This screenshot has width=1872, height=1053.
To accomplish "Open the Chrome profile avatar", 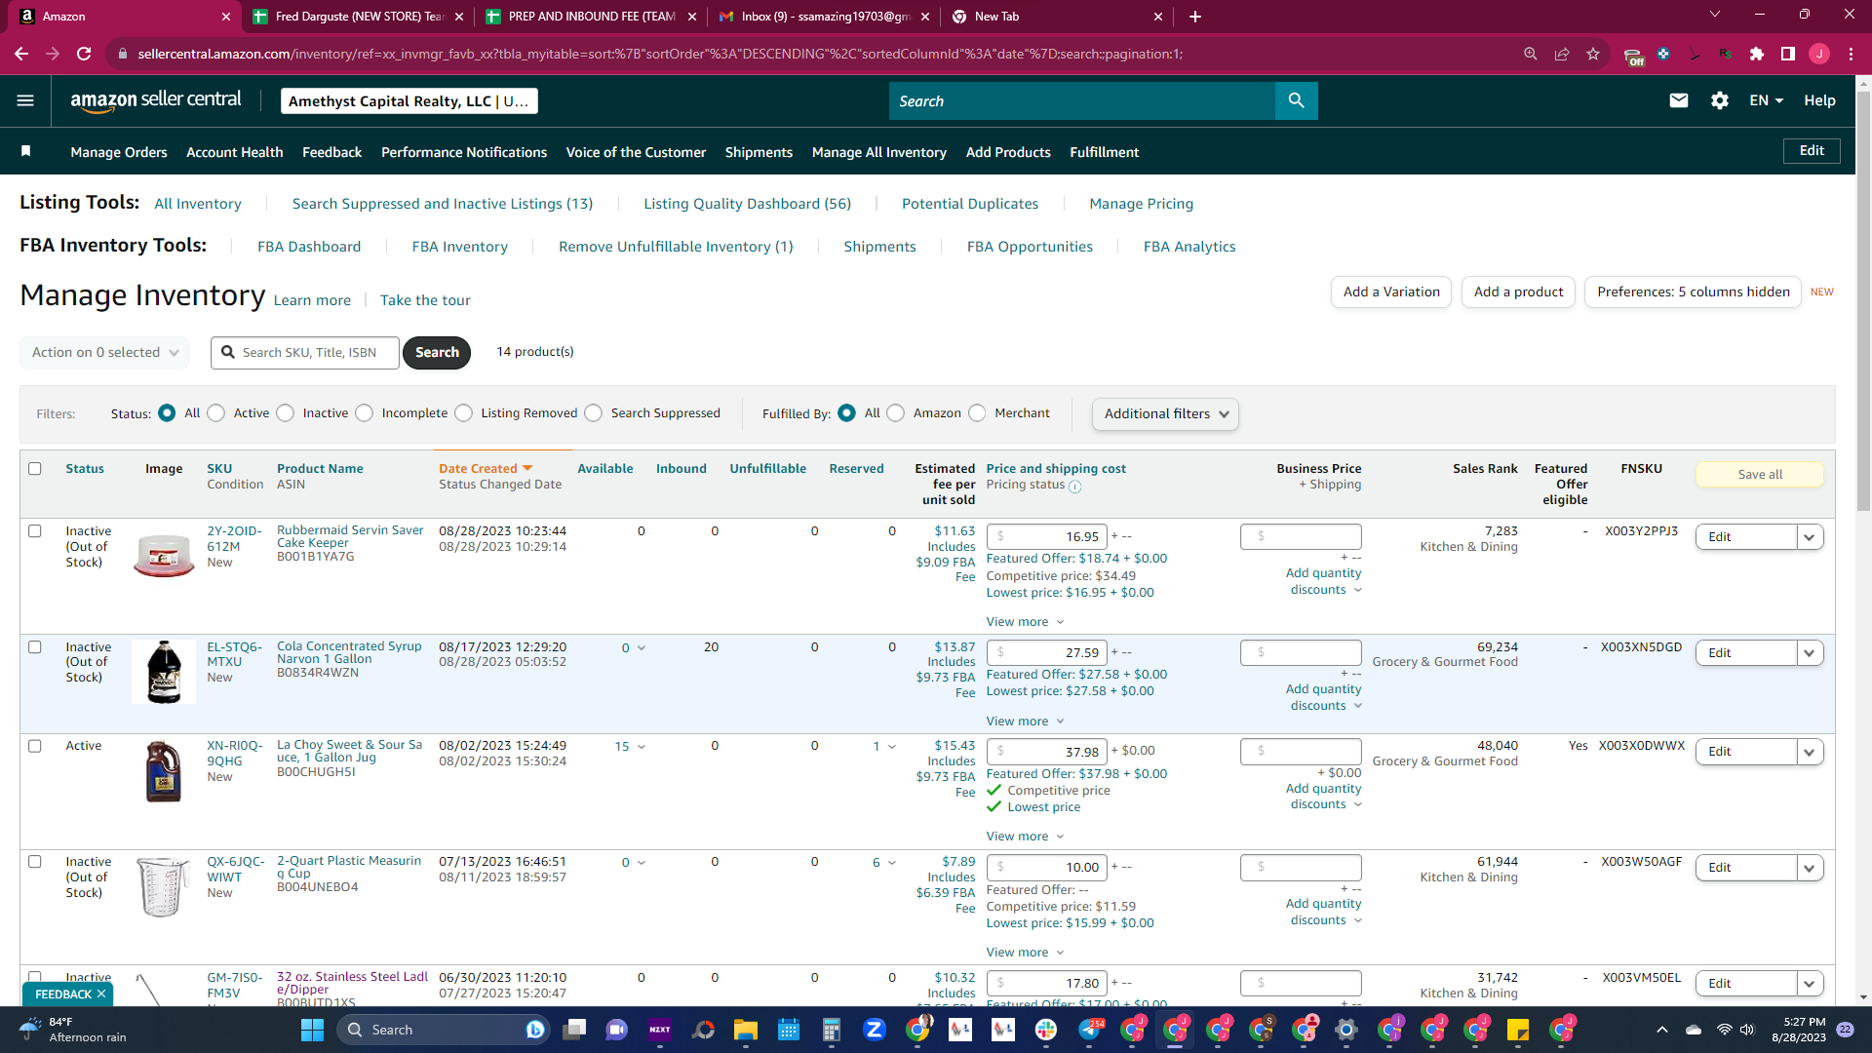I will pos(1819,54).
